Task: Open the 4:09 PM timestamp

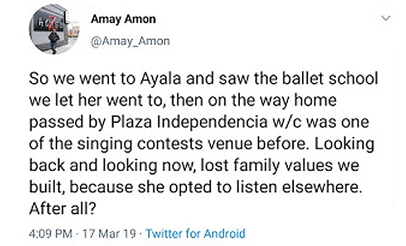Action: [x=50, y=234]
